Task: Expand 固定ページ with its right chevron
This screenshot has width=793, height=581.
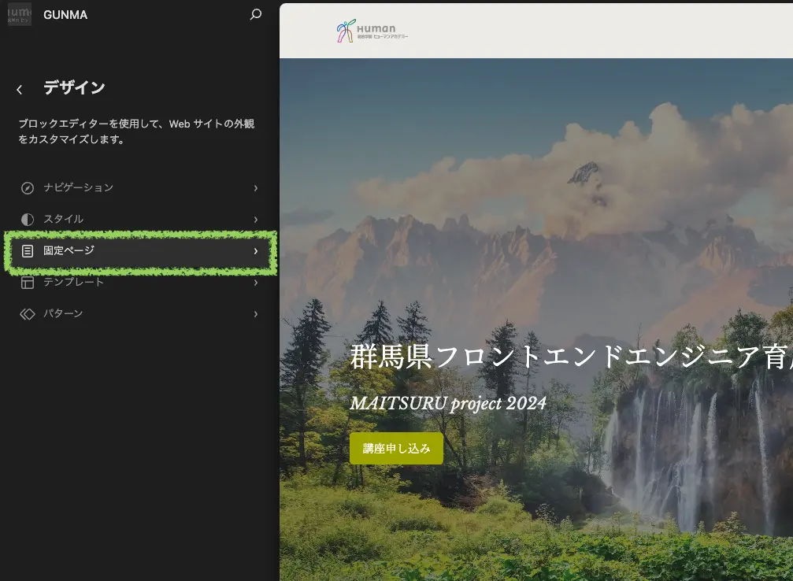Action: pyautogui.click(x=256, y=251)
